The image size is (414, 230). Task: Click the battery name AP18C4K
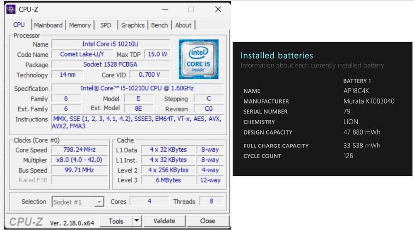point(356,91)
